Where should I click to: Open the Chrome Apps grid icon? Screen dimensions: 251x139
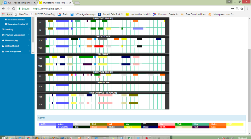pyautogui.click(x=3, y=14)
